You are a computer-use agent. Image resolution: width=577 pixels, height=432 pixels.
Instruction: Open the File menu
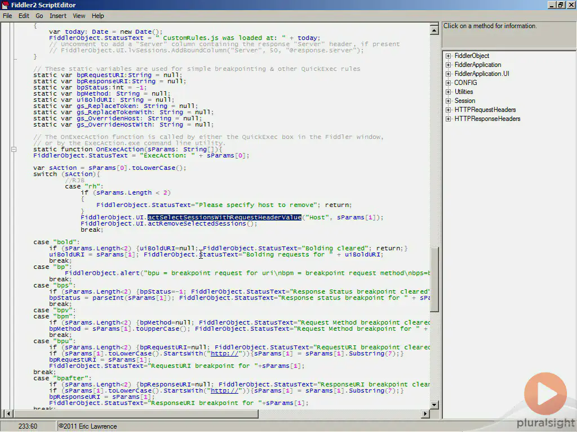7,16
